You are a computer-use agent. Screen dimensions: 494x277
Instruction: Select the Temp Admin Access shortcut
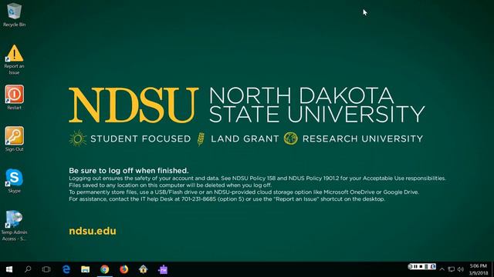pyautogui.click(x=14, y=225)
